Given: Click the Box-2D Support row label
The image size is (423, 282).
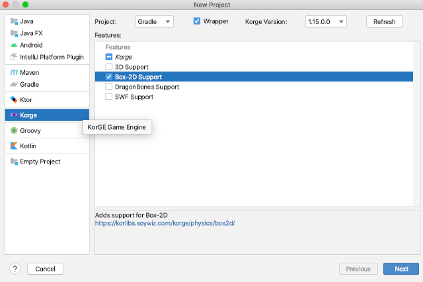Looking at the screenshot, I should 138,77.
